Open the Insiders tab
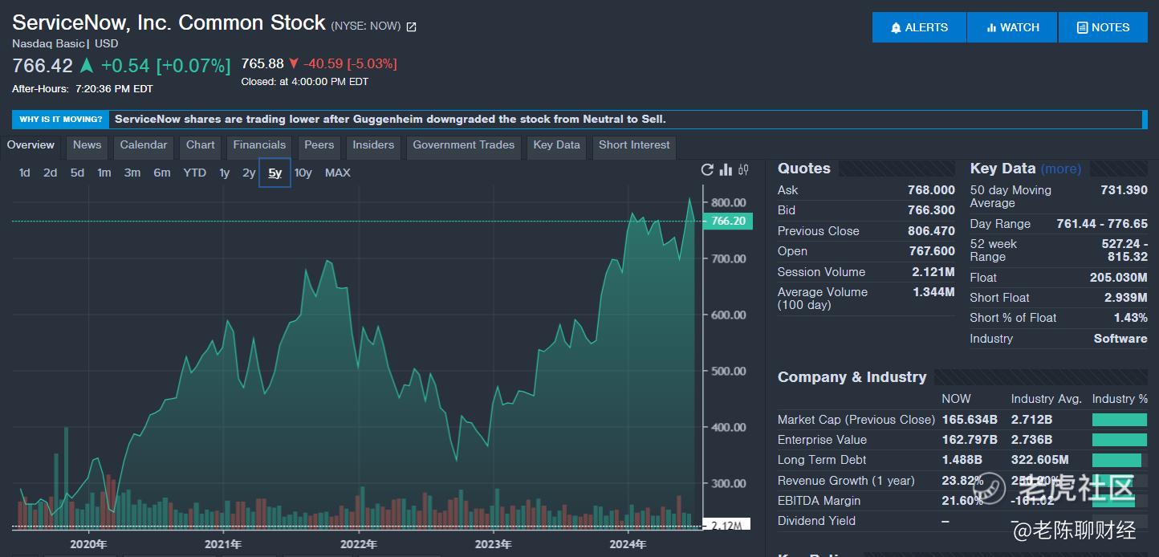 point(373,145)
